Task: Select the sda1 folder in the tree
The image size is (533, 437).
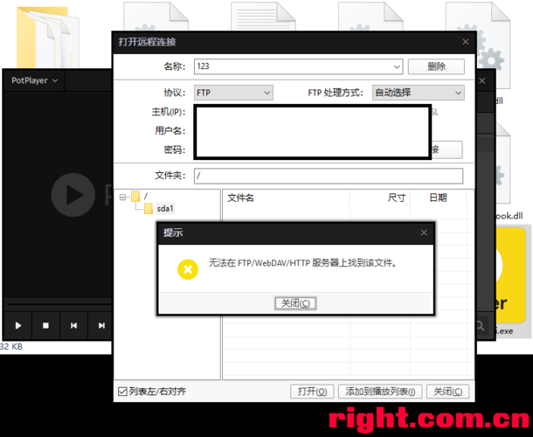Action: (x=165, y=209)
